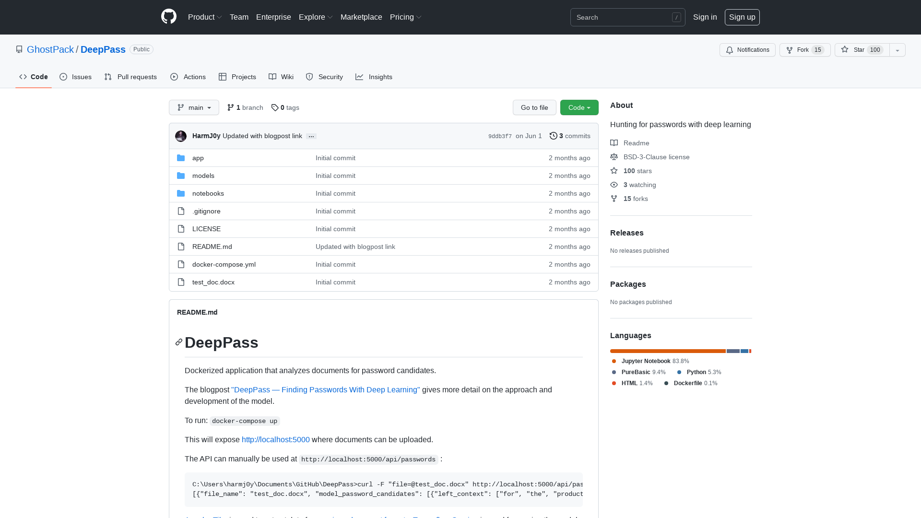Click the test_doc.docx file icon
921x518 pixels.
click(181, 282)
